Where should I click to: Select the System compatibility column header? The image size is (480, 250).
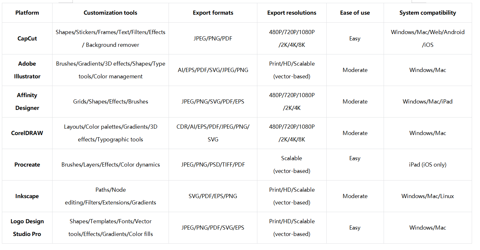point(428,13)
